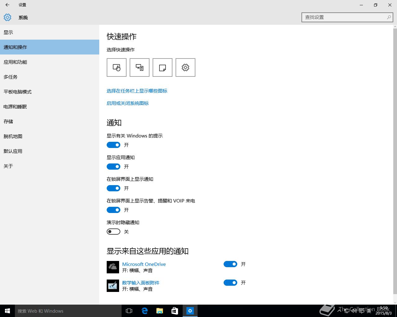This screenshot has width=397, height=317.
Task: Select 显示 in the left sidebar
Action: 50,32
